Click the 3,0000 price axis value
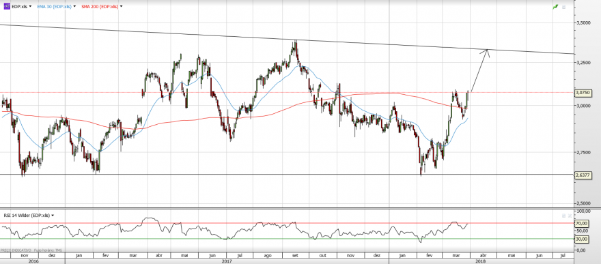This screenshot has width=601, height=264. pos(583,106)
